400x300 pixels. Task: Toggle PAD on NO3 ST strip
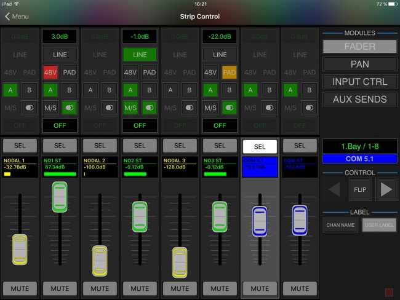[x=230, y=73]
